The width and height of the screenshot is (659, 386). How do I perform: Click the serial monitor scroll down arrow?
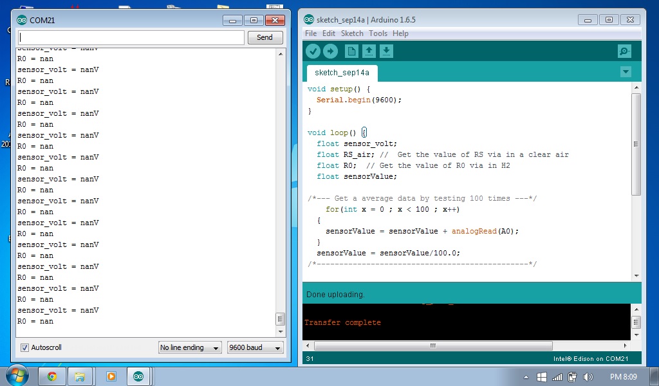(x=281, y=332)
